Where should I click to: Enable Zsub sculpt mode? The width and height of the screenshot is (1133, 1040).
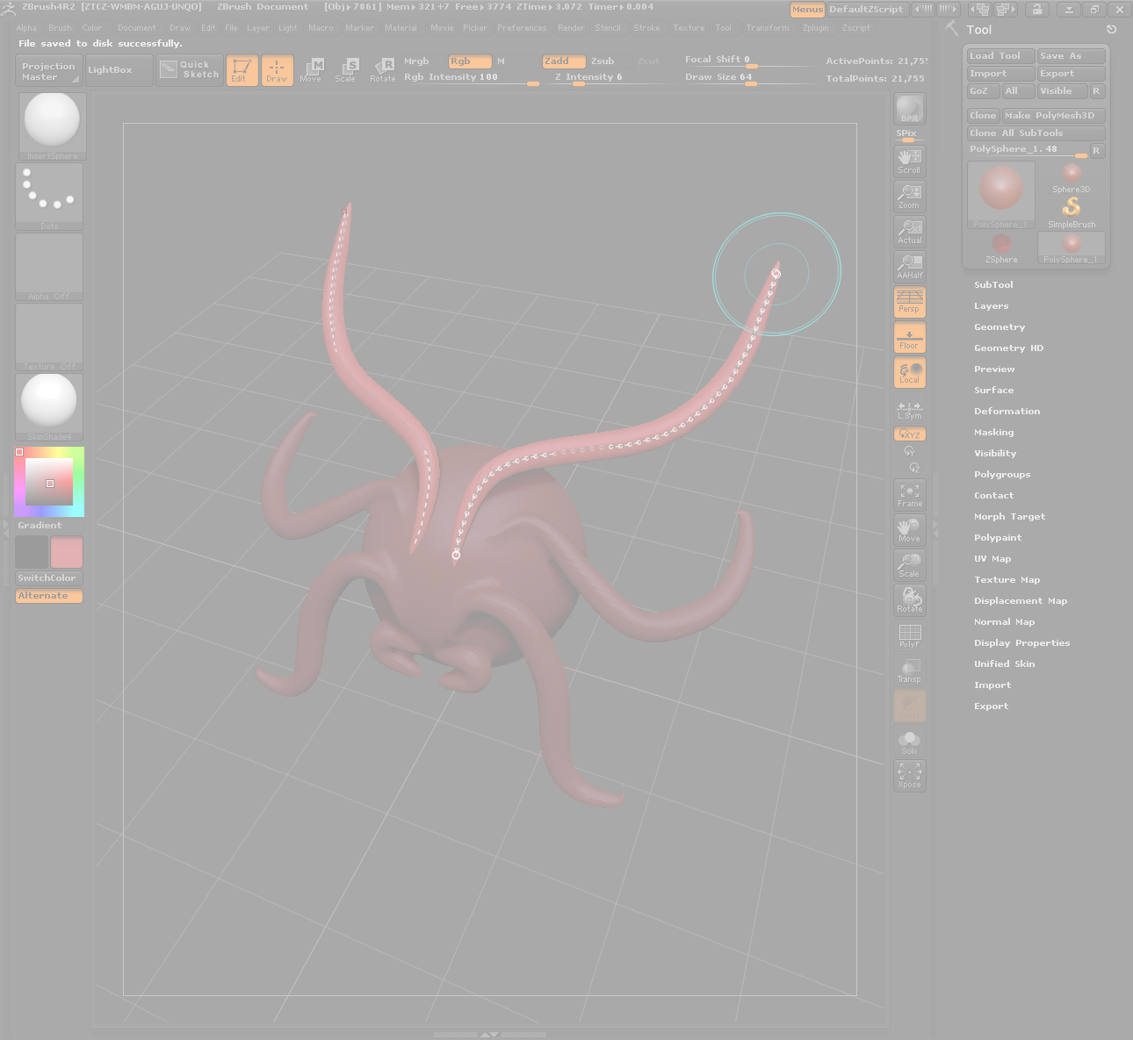point(603,61)
